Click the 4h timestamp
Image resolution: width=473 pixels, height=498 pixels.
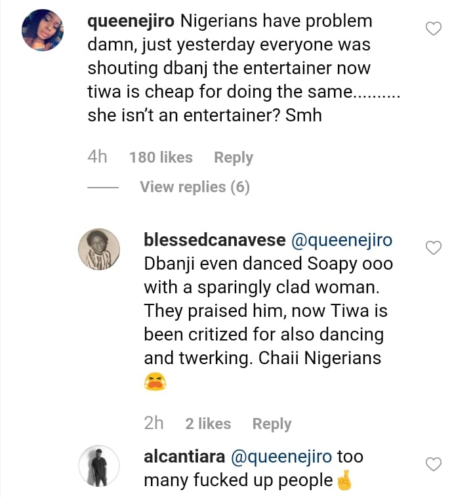click(97, 157)
